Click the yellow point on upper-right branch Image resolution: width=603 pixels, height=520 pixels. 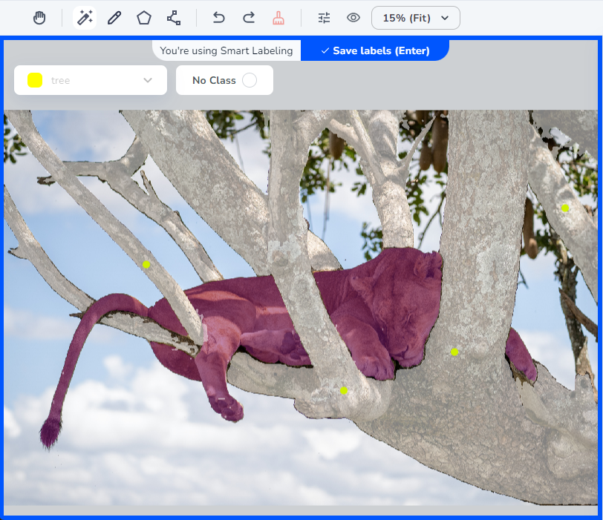pyautogui.click(x=564, y=208)
